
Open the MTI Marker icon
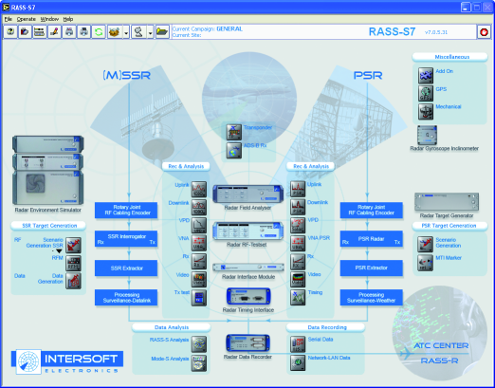[x=425, y=263]
